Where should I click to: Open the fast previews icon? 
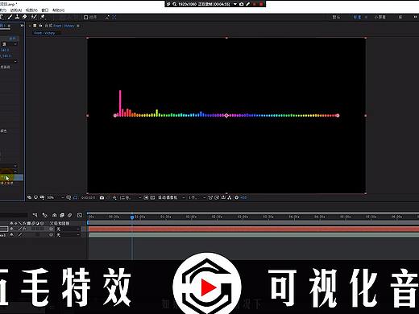[x=217, y=197]
